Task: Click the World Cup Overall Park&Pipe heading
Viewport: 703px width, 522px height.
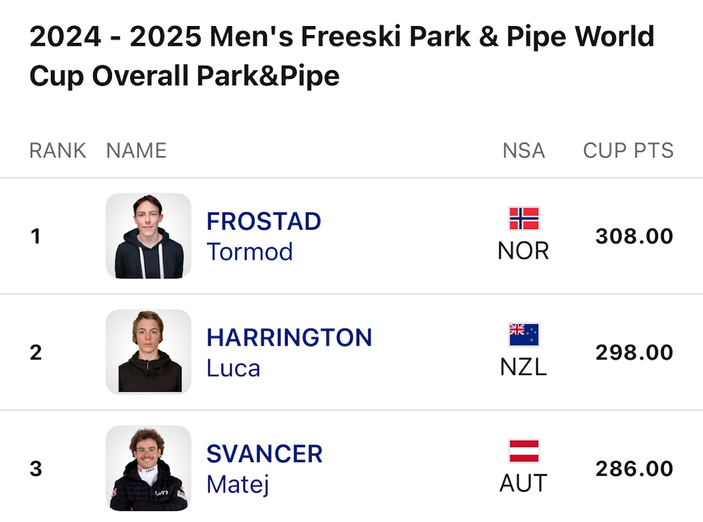Action: 342,57
